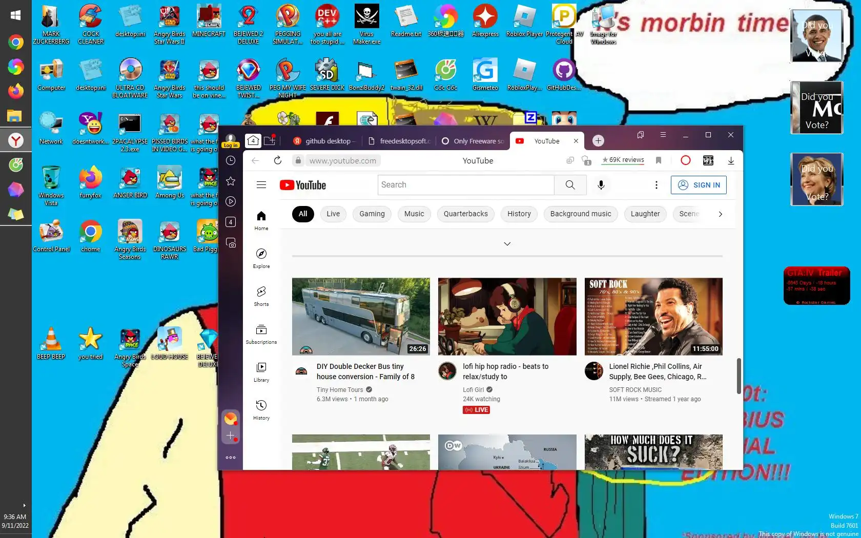Viewport: 861px width, 538px height.
Task: Select the Music filter chip
Action: [414, 214]
